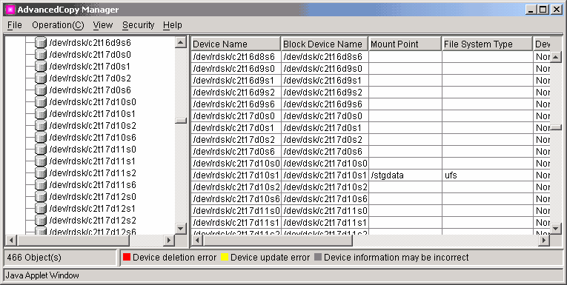Click tree pane scroll down arrow

click(x=181, y=228)
